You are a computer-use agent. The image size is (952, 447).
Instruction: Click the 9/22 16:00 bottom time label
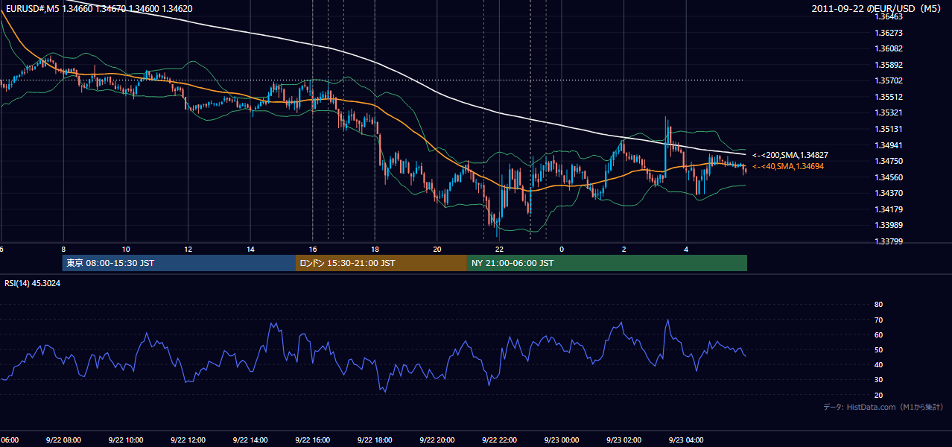[312, 440]
